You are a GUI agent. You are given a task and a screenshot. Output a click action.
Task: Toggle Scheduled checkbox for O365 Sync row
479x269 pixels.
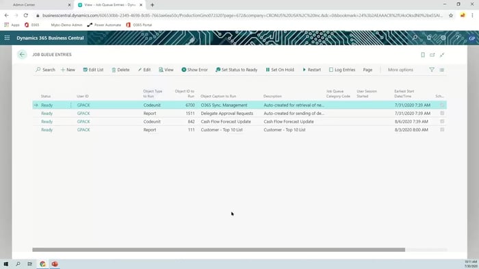coord(442,105)
